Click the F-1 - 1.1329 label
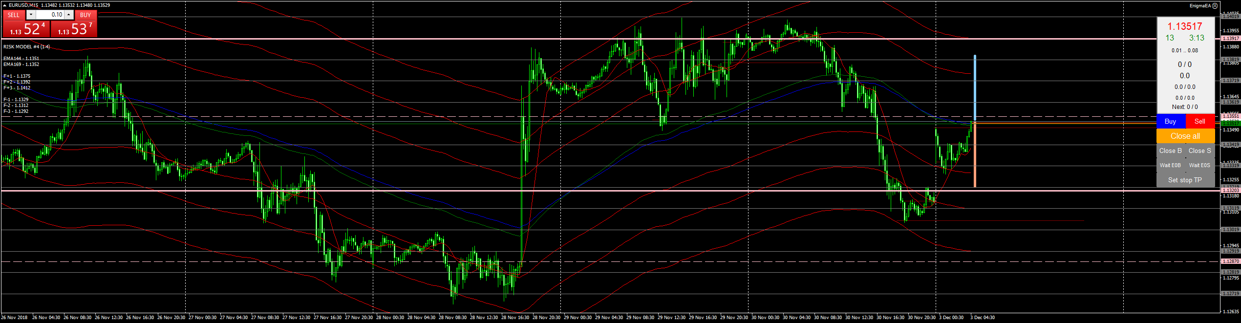 16,100
